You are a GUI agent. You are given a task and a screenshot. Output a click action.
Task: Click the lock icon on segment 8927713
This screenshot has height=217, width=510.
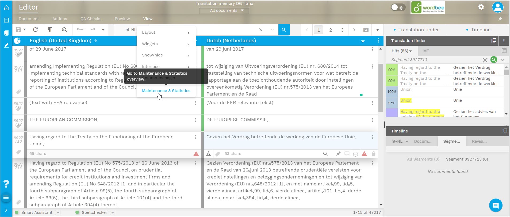click(x=374, y=154)
